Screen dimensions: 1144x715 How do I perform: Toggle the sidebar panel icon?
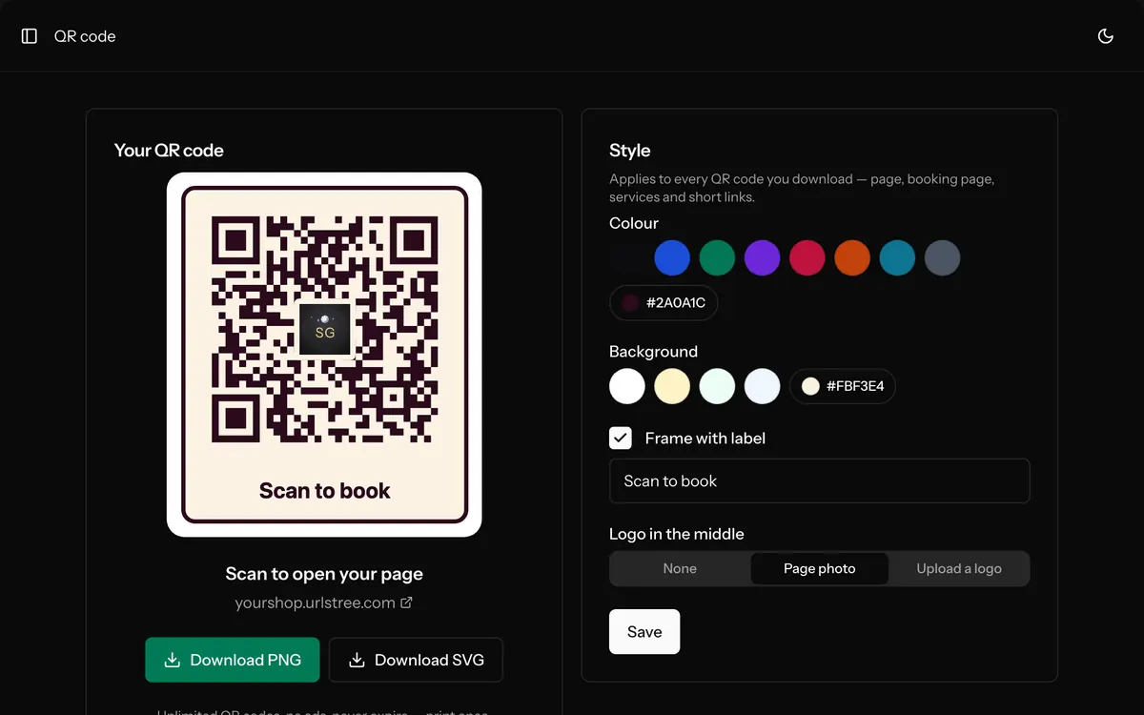point(30,36)
